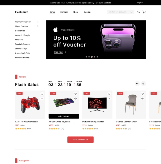Screen dimensions: 161x164
Task: Favorite the IPS LCD Gaming Monitor
Action: 109,94
